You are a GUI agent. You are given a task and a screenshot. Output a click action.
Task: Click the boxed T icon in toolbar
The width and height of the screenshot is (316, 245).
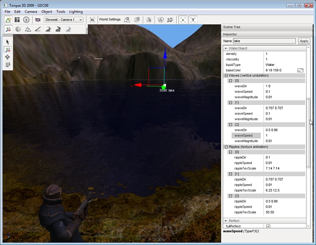click(193, 20)
